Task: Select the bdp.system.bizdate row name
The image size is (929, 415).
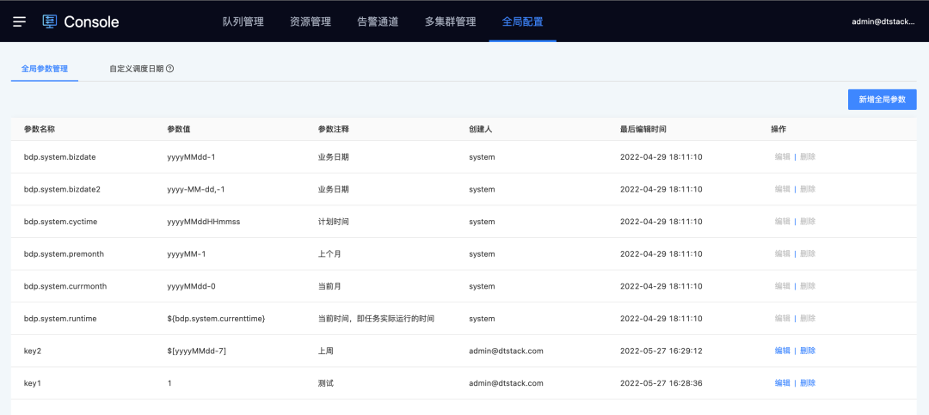Action: [60, 157]
